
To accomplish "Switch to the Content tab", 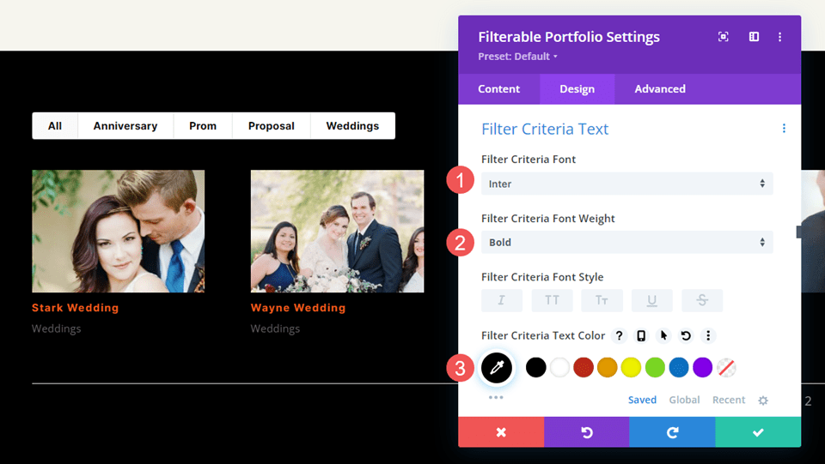I will coord(498,89).
